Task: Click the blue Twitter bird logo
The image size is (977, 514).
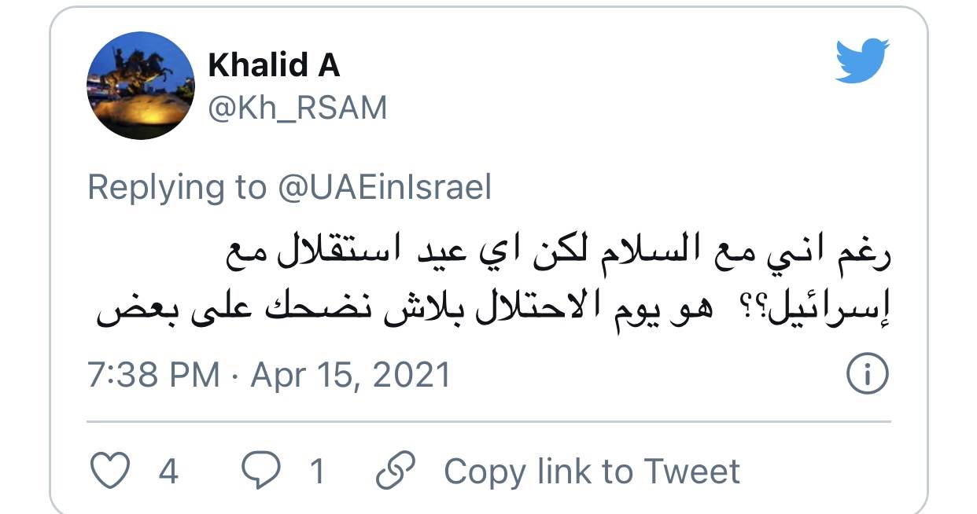Action: pos(862,61)
